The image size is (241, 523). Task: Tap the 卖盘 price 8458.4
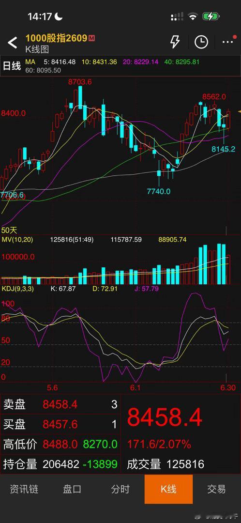(60, 404)
